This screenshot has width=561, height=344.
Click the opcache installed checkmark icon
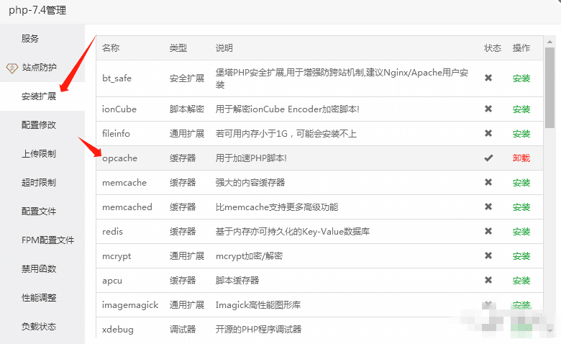(488, 158)
